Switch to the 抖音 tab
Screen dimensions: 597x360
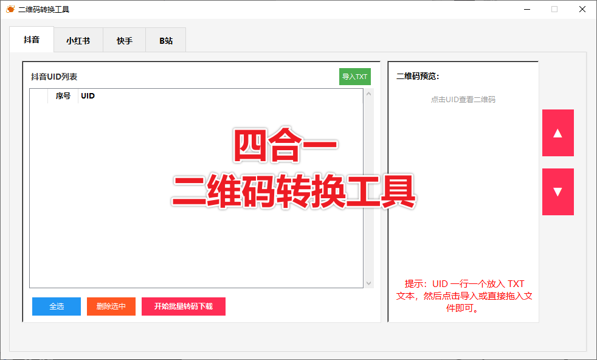click(31, 40)
